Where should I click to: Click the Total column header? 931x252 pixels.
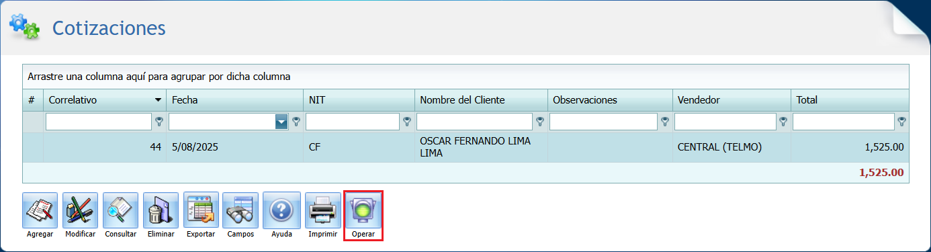(850, 100)
